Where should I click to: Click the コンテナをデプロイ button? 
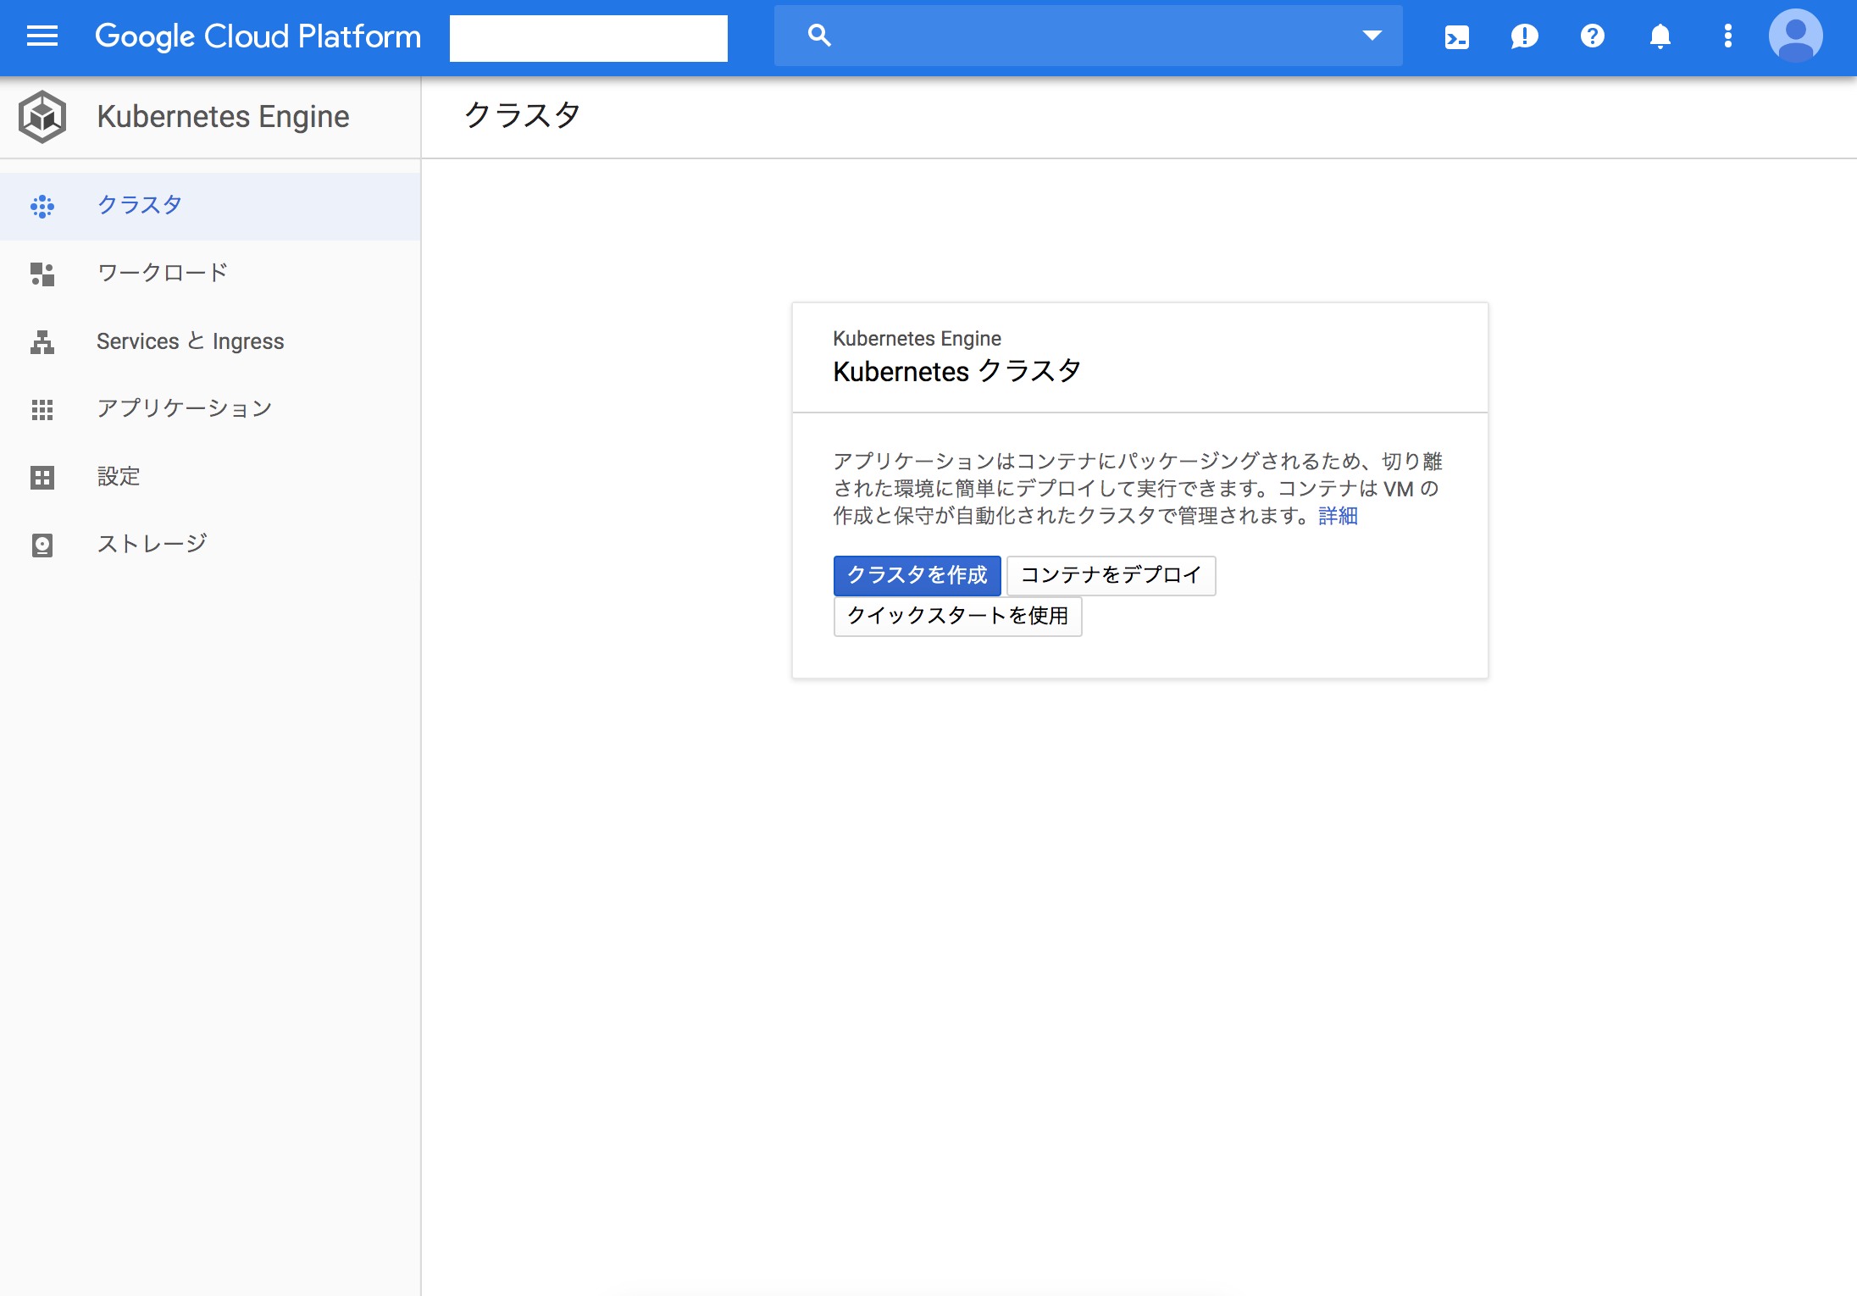click(1108, 574)
